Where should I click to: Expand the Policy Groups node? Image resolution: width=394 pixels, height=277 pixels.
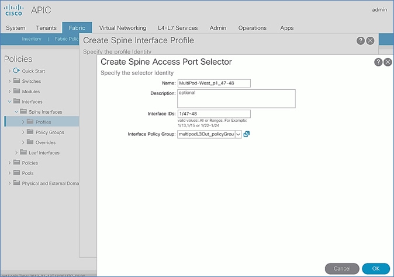(x=23, y=132)
